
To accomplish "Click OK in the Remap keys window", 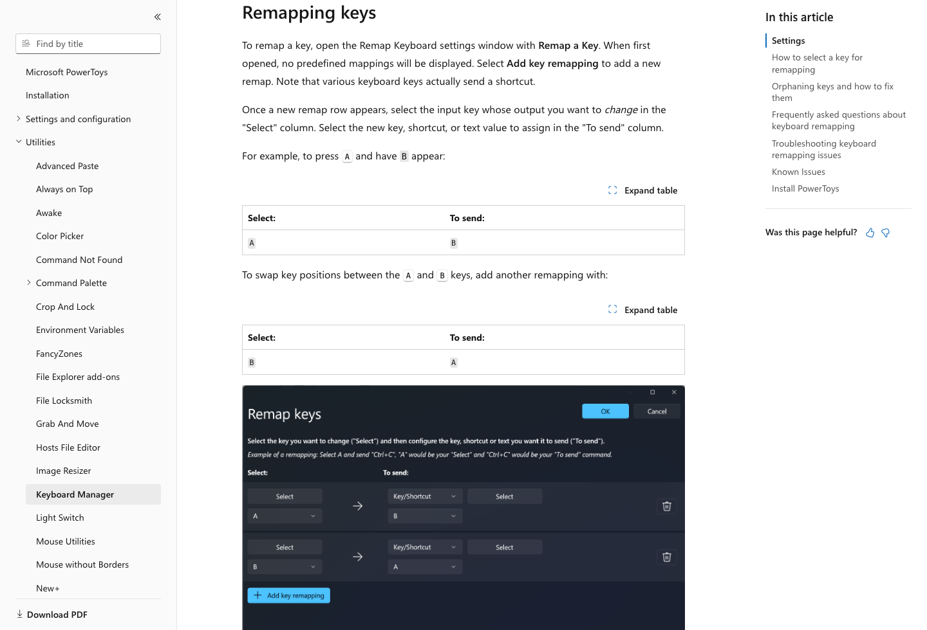I will [605, 411].
